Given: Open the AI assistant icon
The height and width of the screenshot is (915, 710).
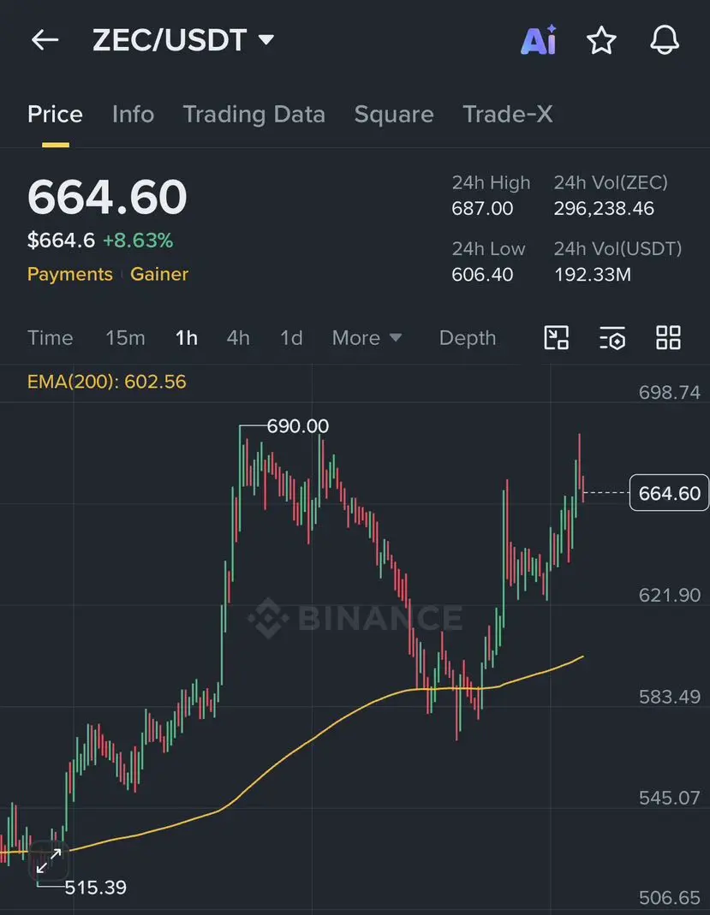Looking at the screenshot, I should (x=539, y=40).
